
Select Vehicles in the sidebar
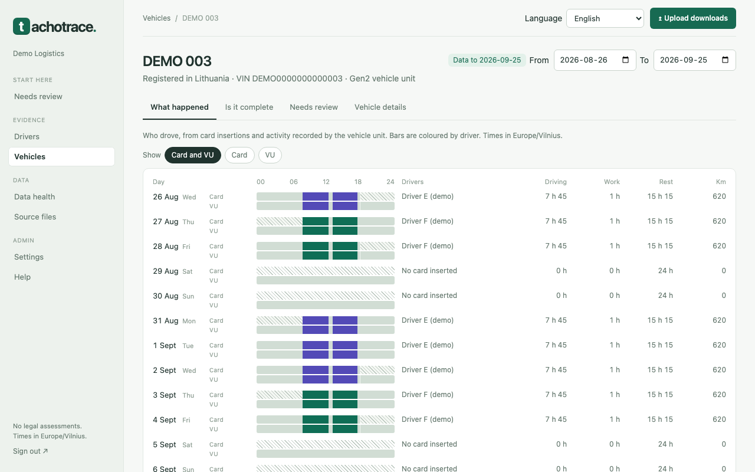click(x=61, y=157)
